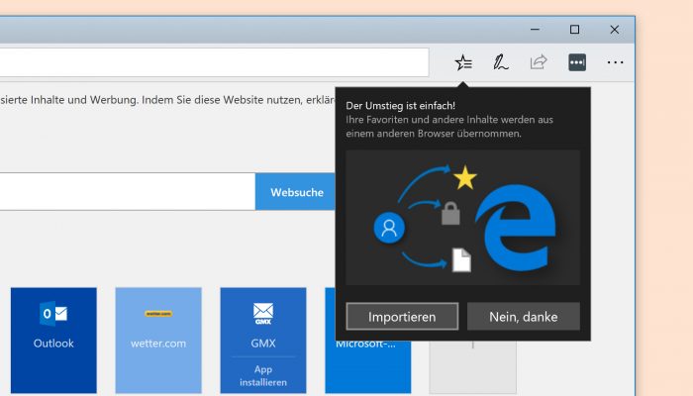Close the Edge browser window
The image size is (693, 396).
click(615, 29)
